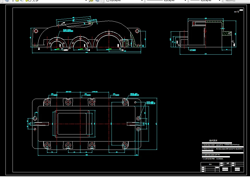This screenshot has height=177, width=250.
Task: Toggle the layer on/off light bulb icon
Action: (x=13, y=1)
